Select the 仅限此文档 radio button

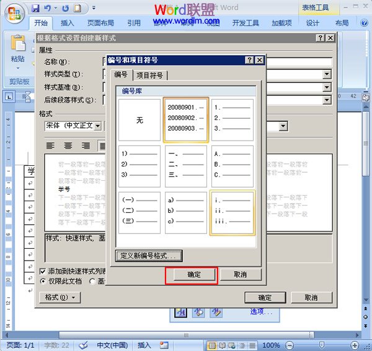pyautogui.click(x=43, y=282)
